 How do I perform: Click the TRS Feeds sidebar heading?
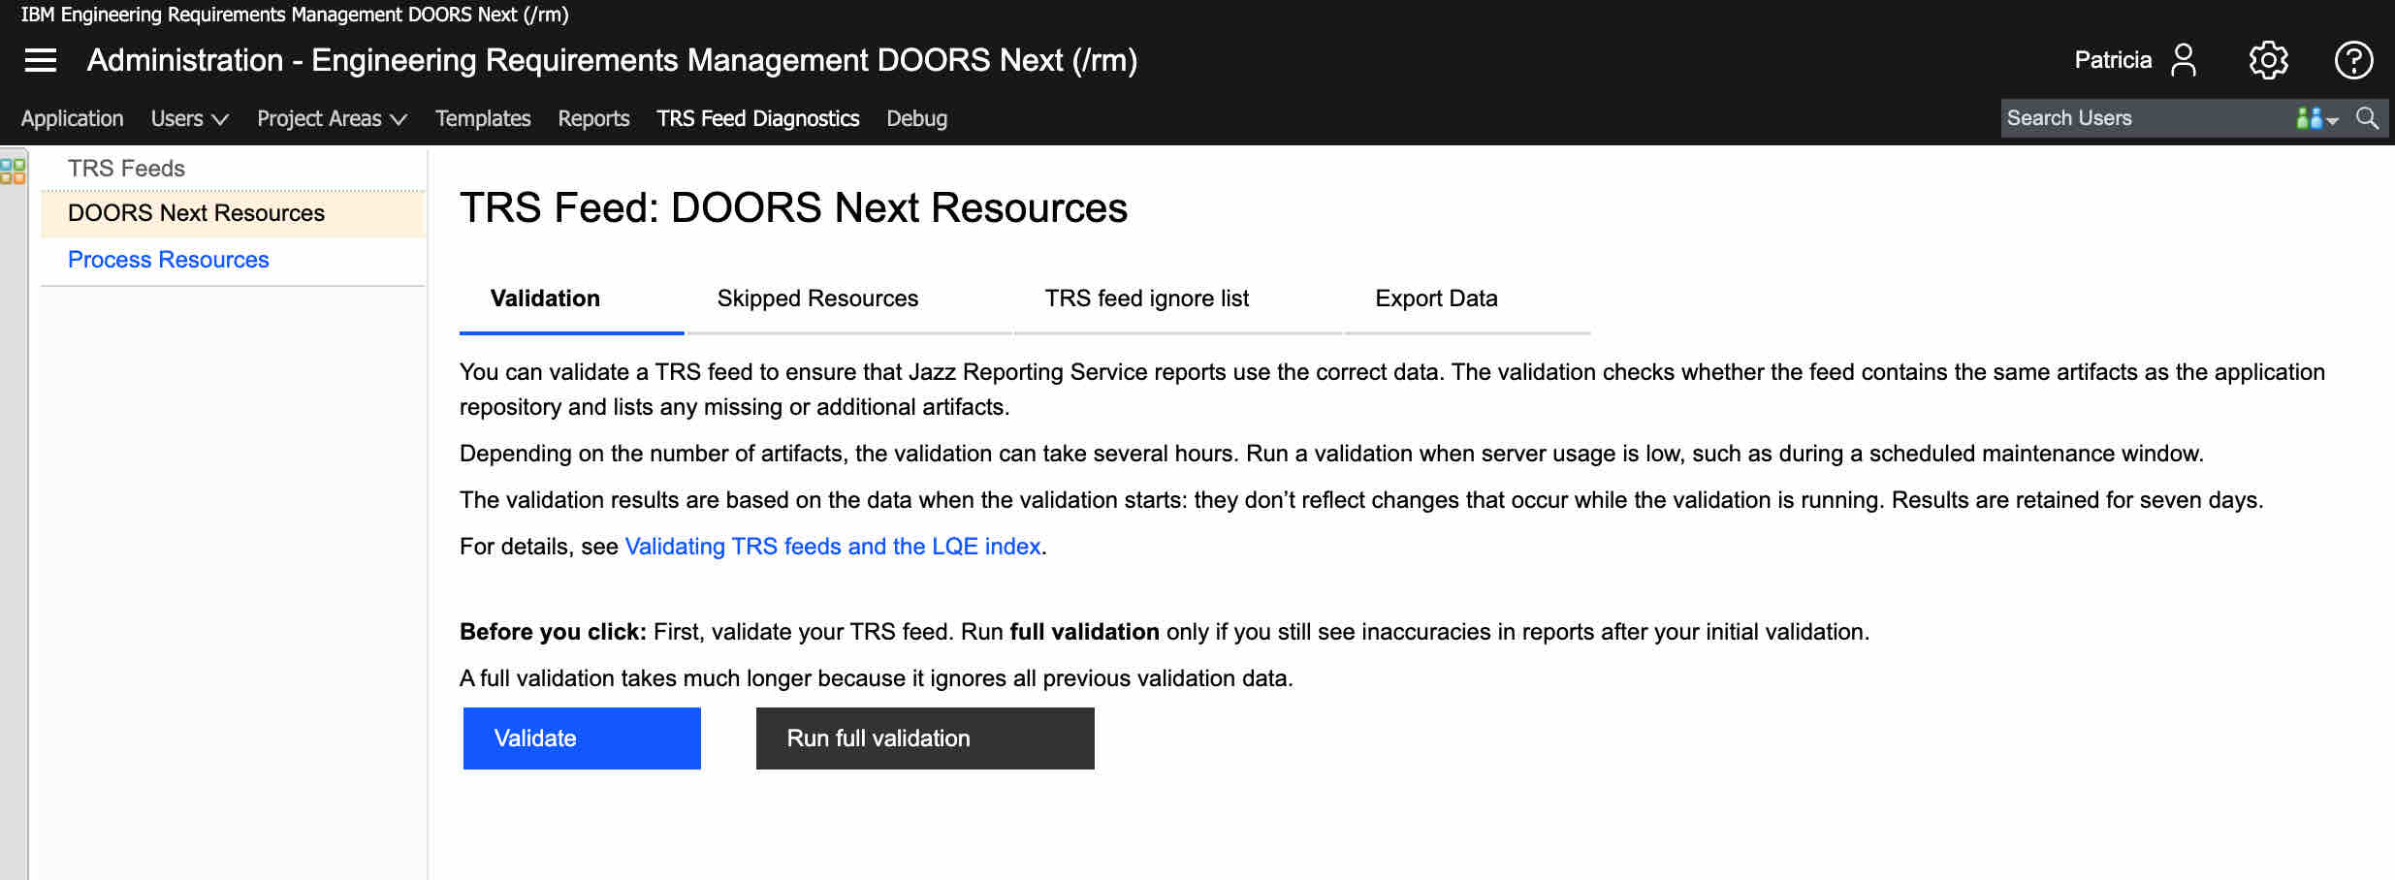126,169
